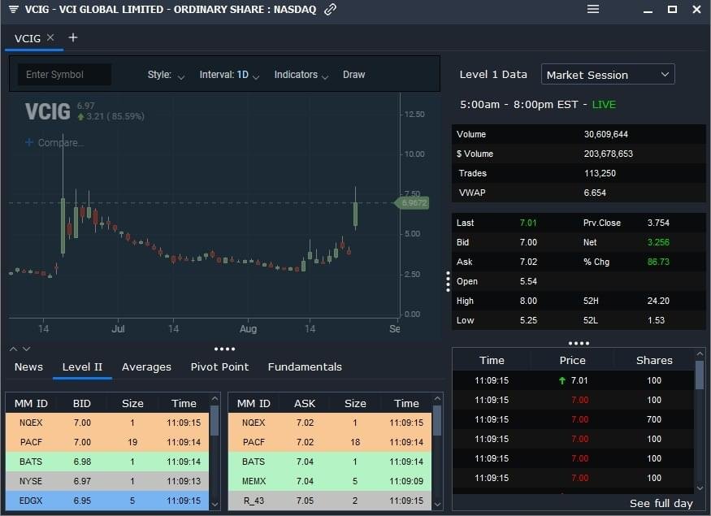Image resolution: width=711 pixels, height=516 pixels.
Task: Click the Net value 3.256
Action: (658, 242)
